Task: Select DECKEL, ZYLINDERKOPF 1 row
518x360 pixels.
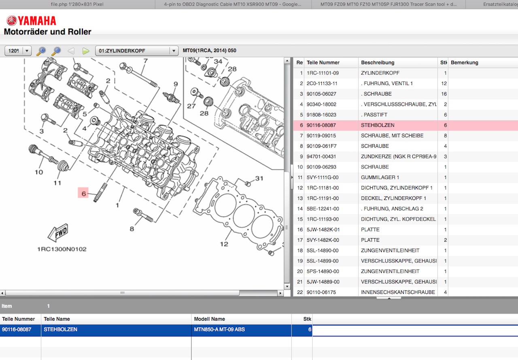Action: pos(405,198)
